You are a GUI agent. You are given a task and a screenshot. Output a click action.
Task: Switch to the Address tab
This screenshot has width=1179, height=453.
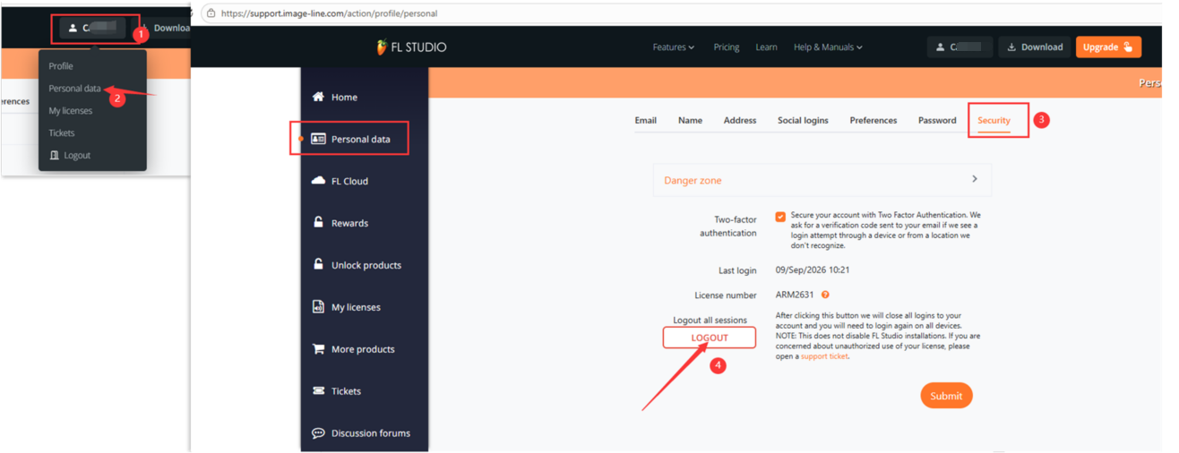[740, 120]
